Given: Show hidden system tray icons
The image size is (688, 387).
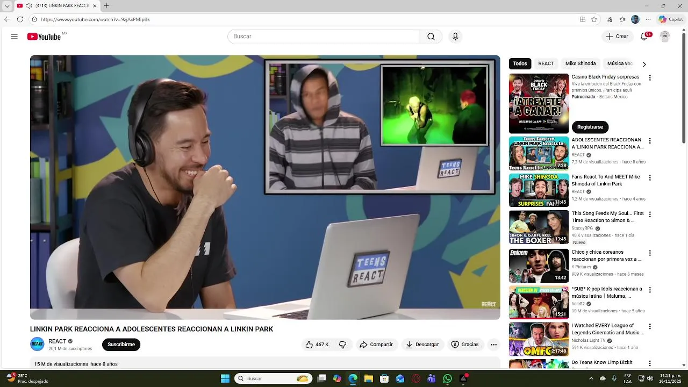Looking at the screenshot, I should (591, 378).
